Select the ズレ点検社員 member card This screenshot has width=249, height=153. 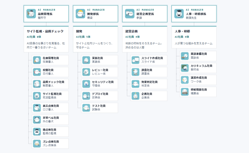[x=50, y=144]
